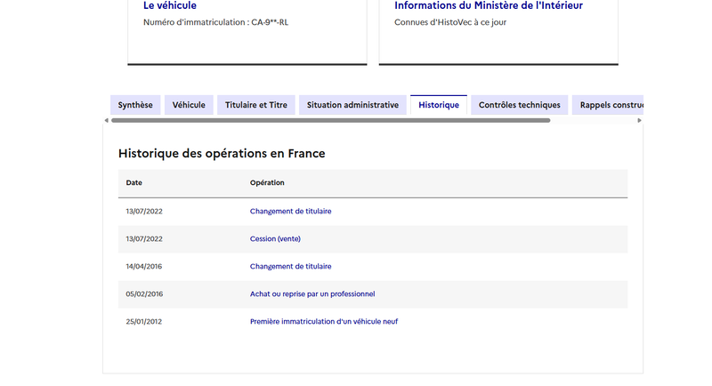This screenshot has width=712, height=386.
Task: Open the Synthèse tab
Action: tap(135, 105)
